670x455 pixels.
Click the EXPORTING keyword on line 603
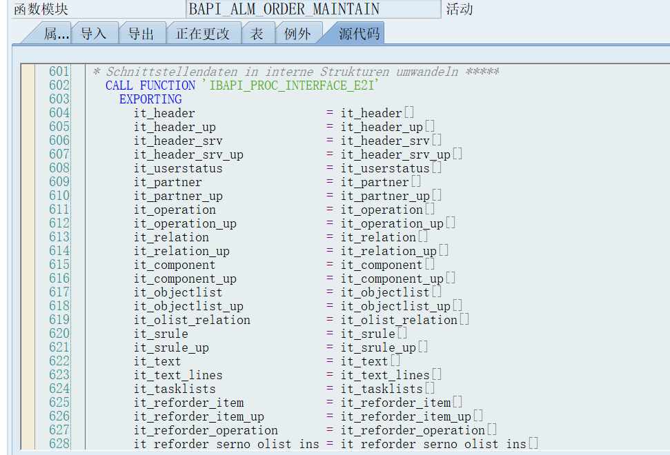pos(150,99)
